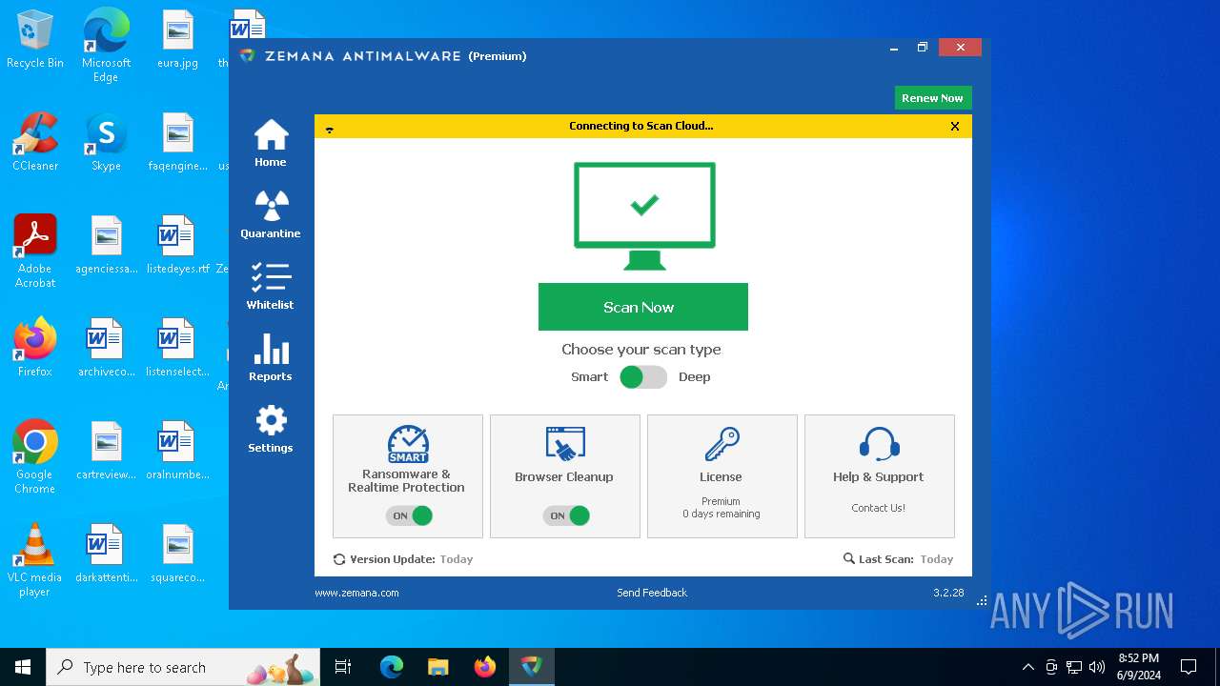Open the Reports section
Screen dimensions: 1220x686
(x=271, y=357)
